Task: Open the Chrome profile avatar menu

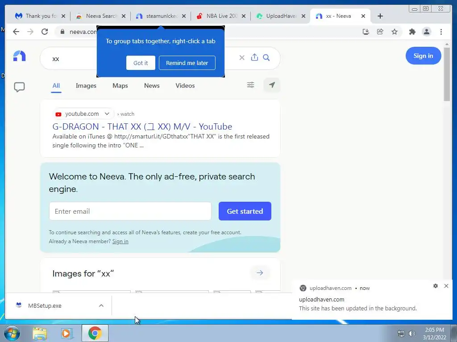Action: (426, 32)
